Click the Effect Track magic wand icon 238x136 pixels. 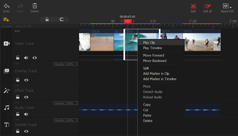6,91
